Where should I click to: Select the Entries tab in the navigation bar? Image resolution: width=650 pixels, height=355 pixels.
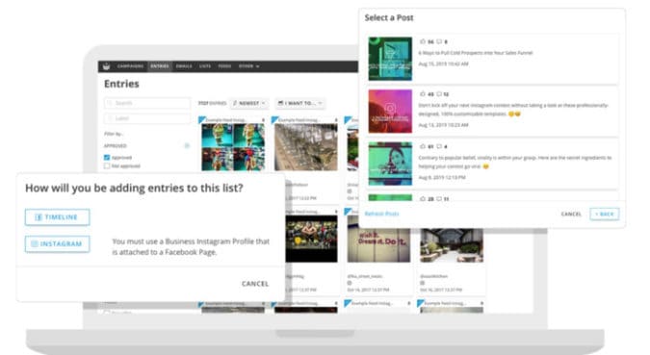(x=160, y=66)
